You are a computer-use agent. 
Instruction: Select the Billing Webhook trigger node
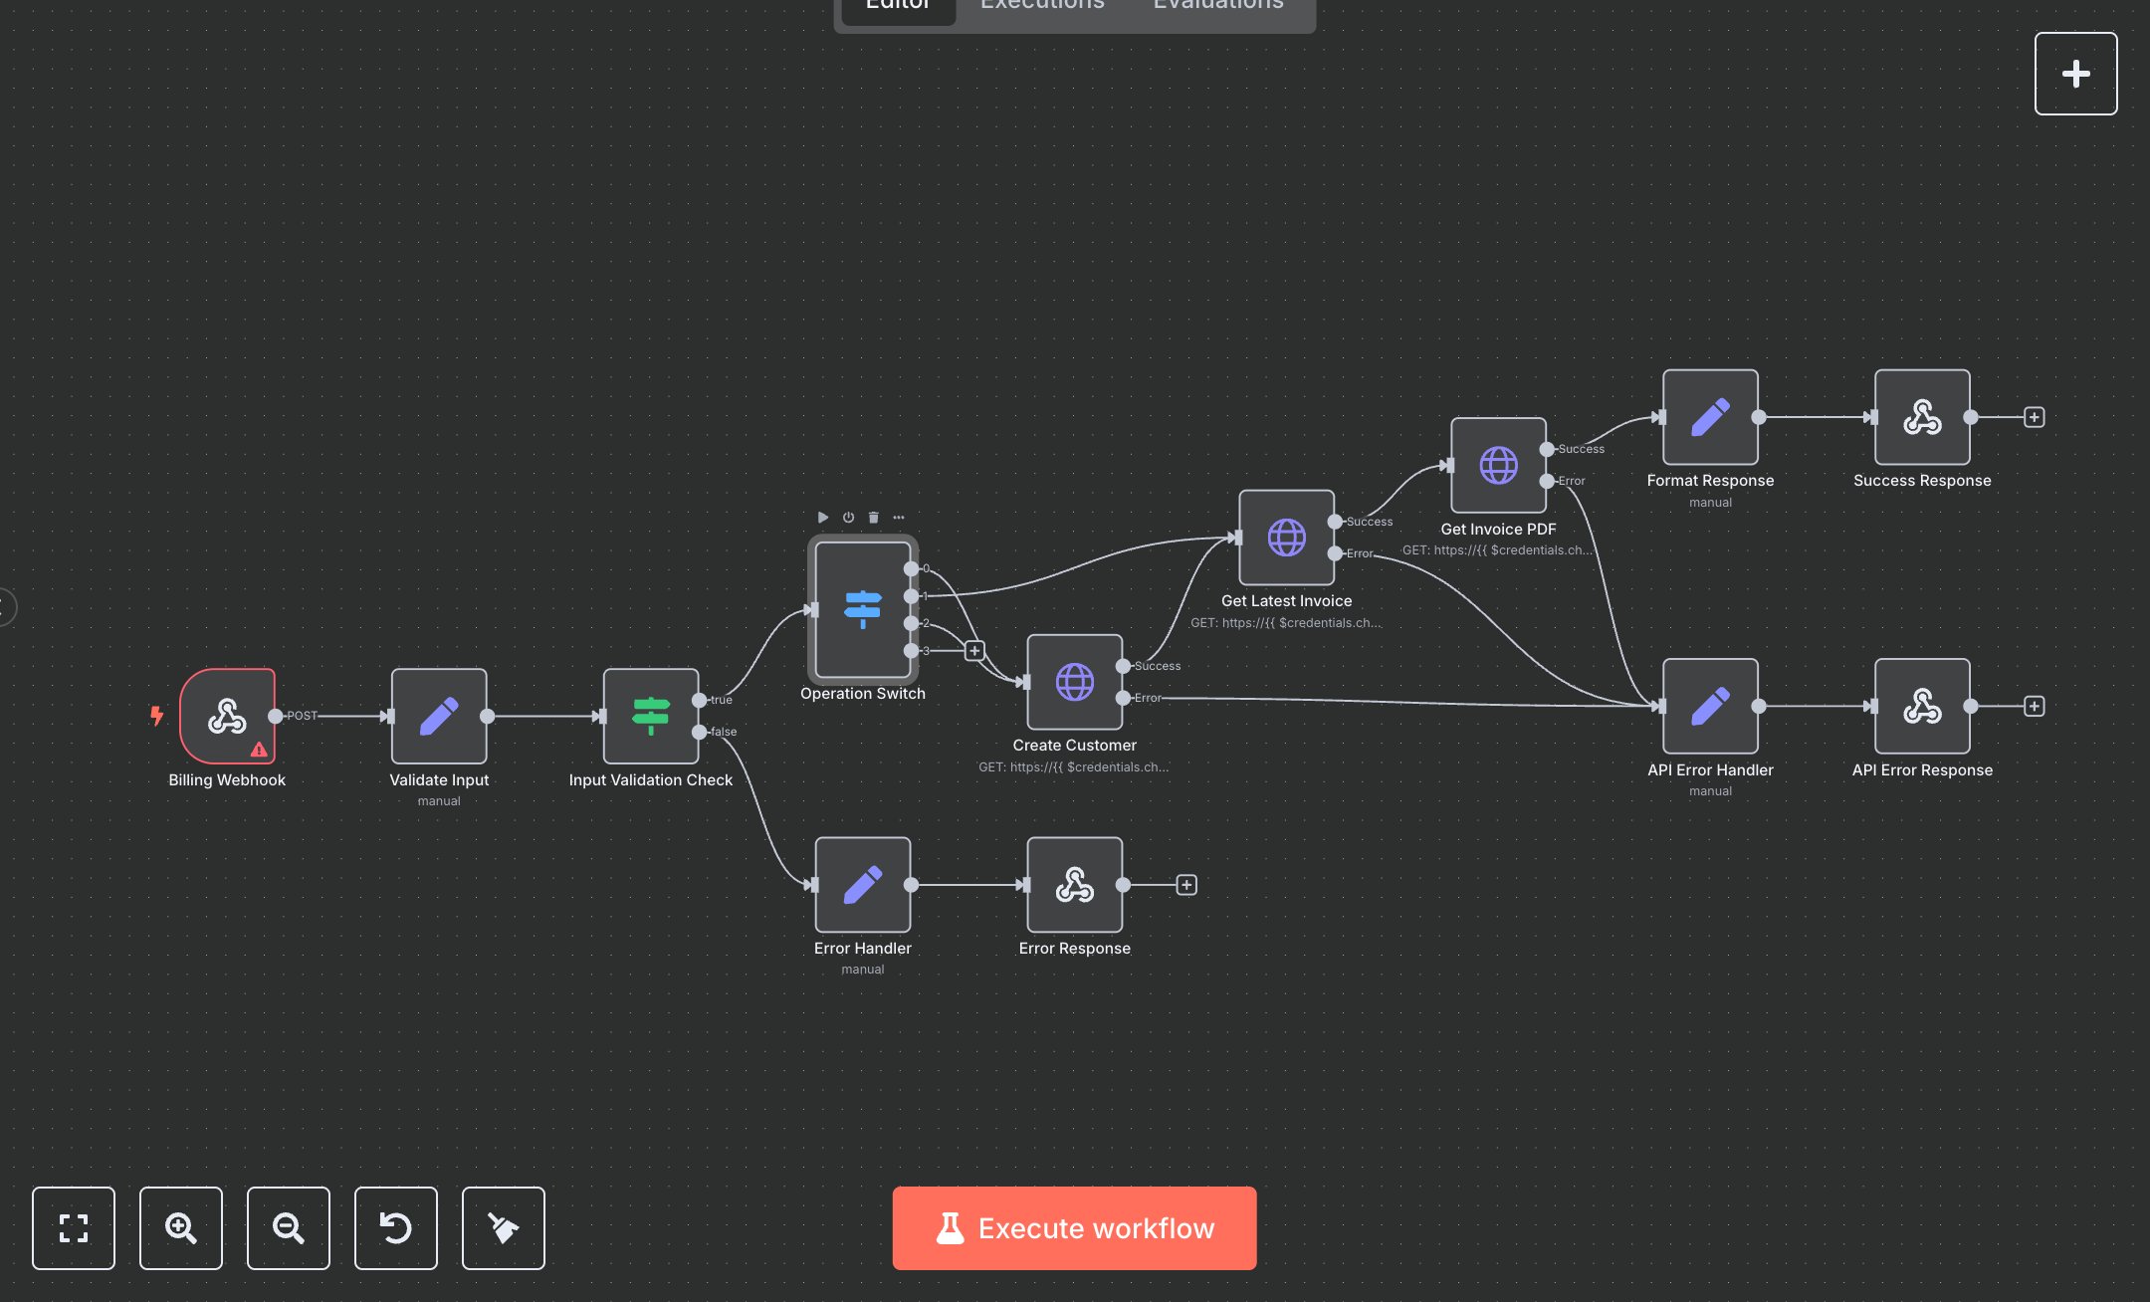(227, 716)
